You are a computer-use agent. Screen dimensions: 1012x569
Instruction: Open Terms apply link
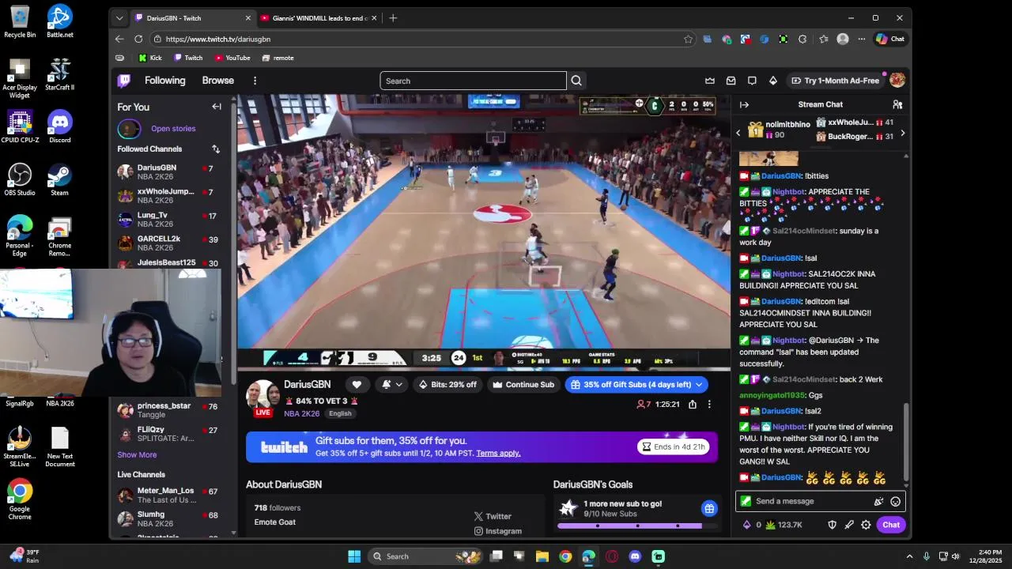click(x=498, y=453)
